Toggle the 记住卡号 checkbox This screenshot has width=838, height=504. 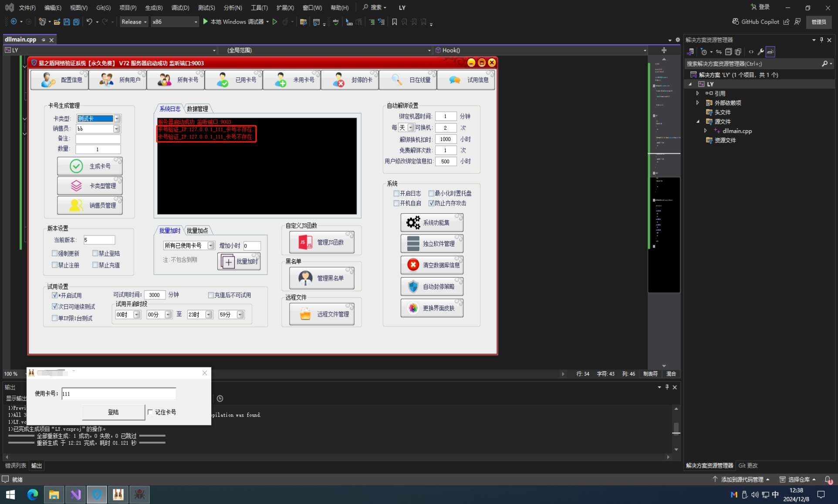tap(150, 412)
